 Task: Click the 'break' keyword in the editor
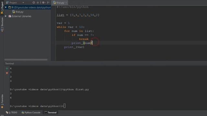click(84, 39)
